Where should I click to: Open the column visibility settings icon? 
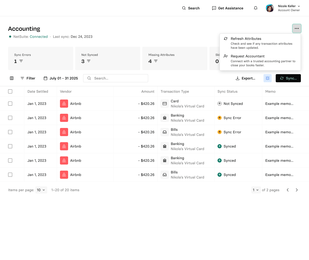12,78
